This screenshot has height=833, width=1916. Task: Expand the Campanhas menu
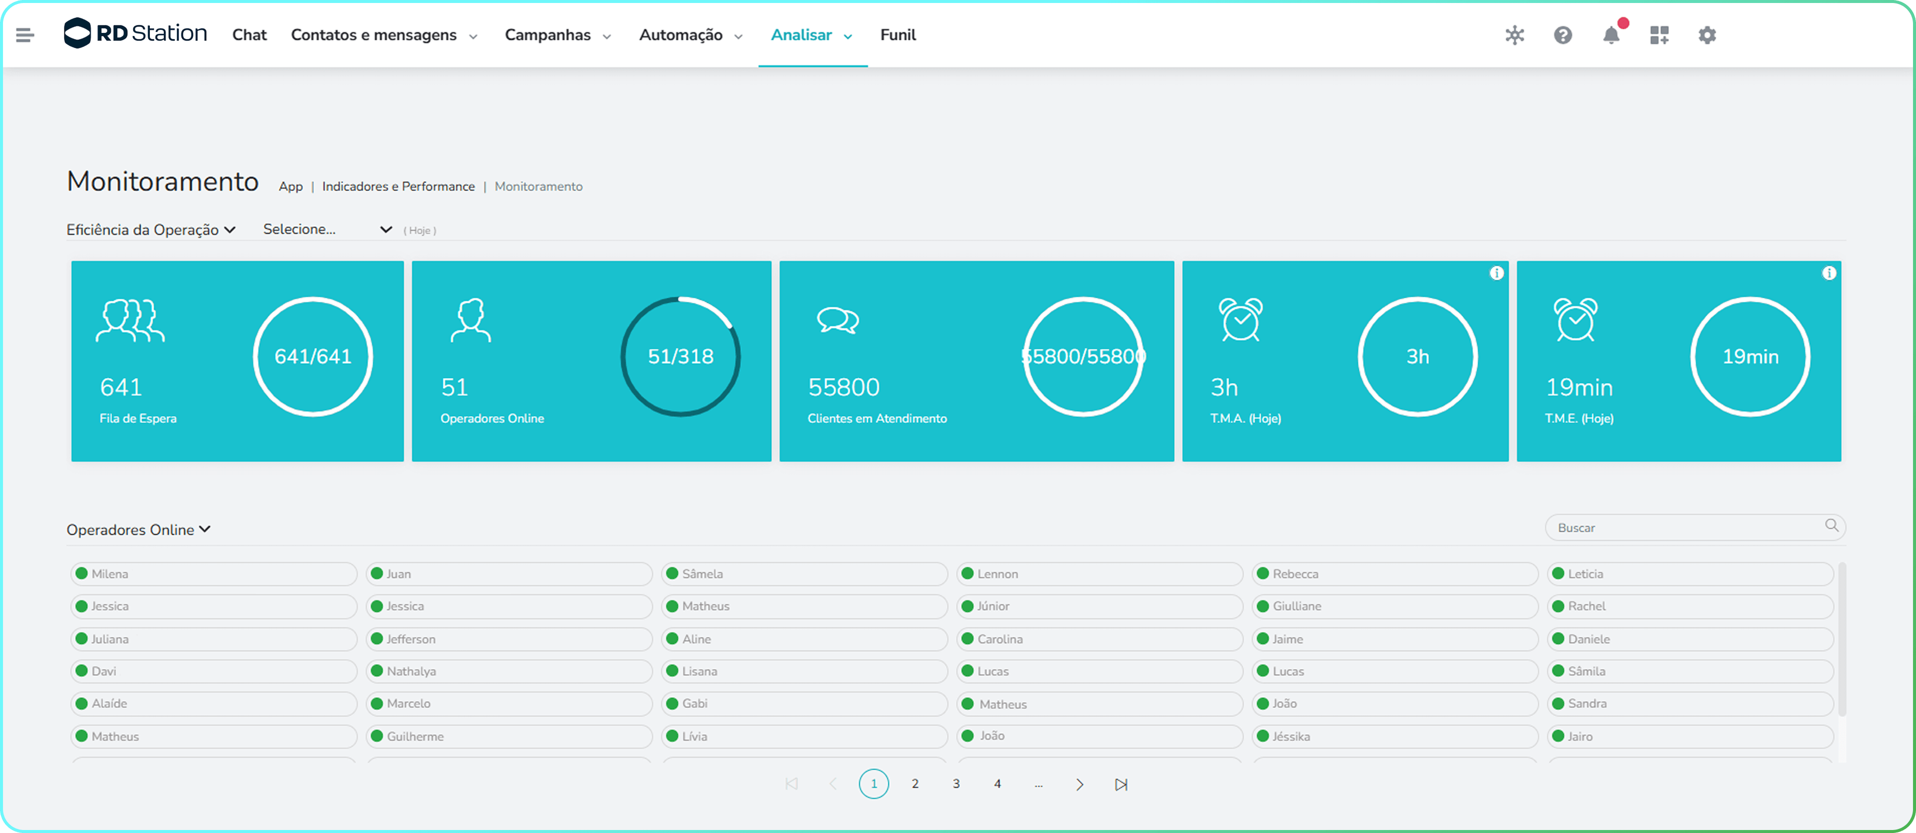[x=558, y=35]
